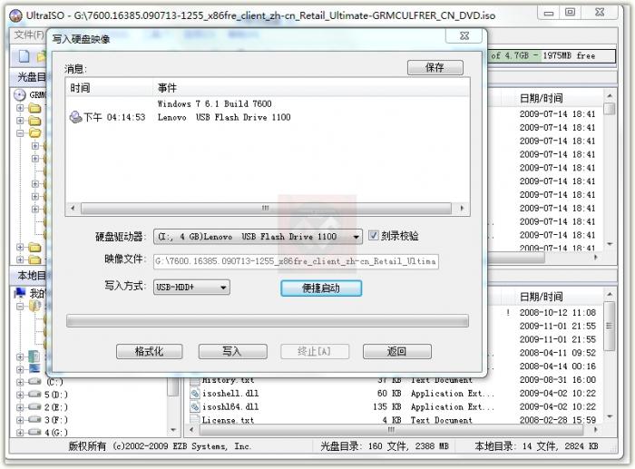Viewport: 635px width, 469px height.
Task: Click the 事件 column header
Action: click(x=311, y=88)
